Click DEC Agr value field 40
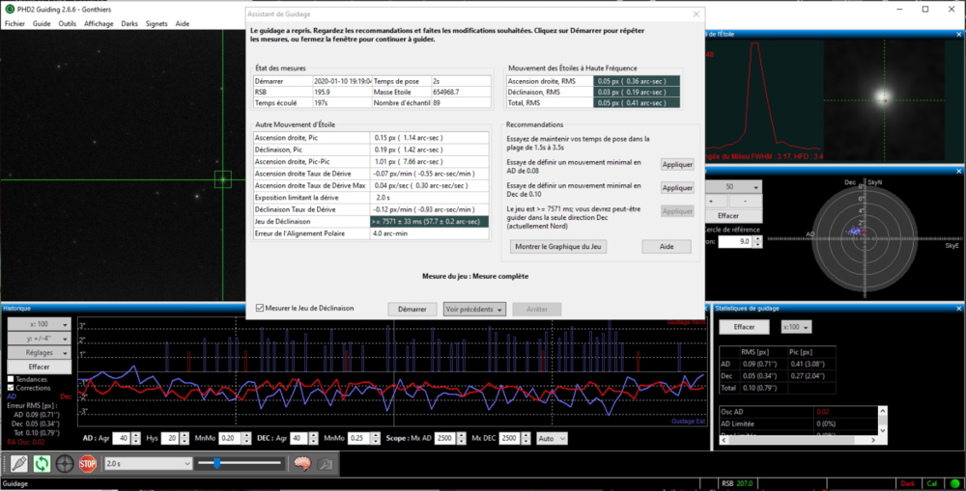The width and height of the screenshot is (966, 491). click(298, 439)
